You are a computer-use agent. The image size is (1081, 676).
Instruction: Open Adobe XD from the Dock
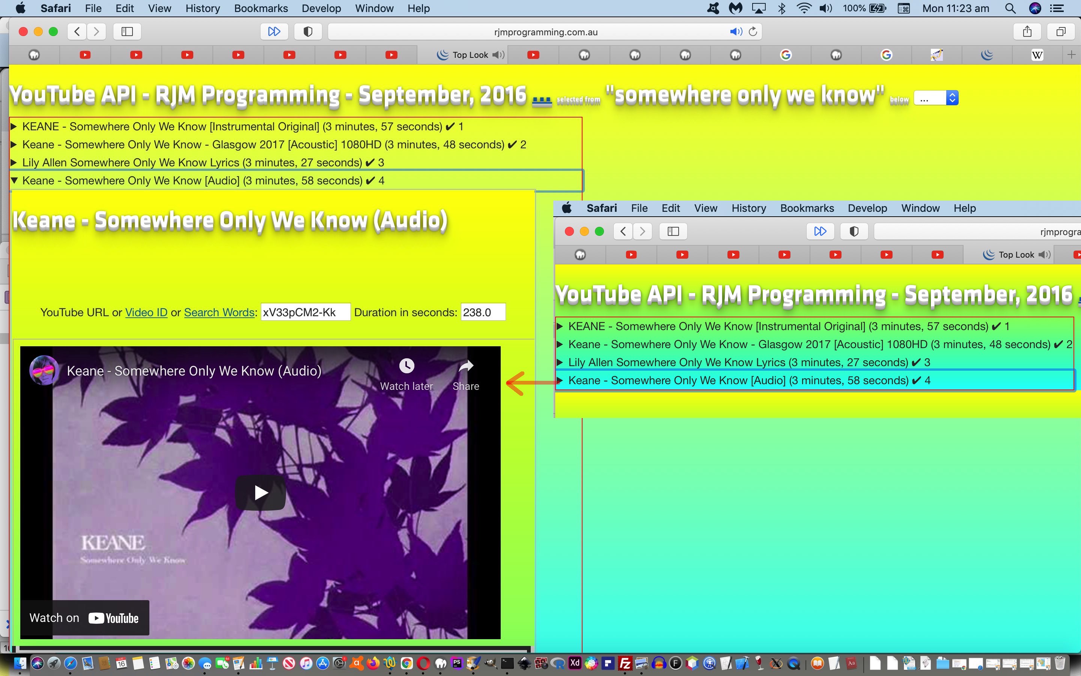[x=575, y=663]
